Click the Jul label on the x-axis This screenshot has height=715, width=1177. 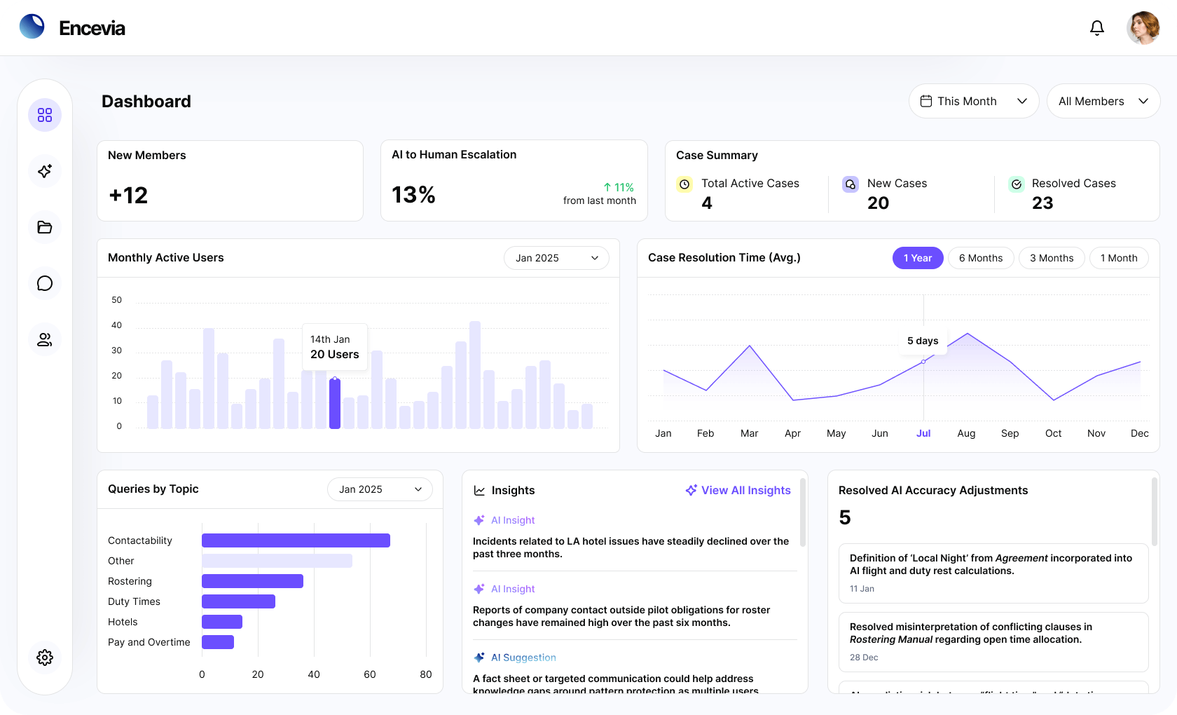coord(923,433)
